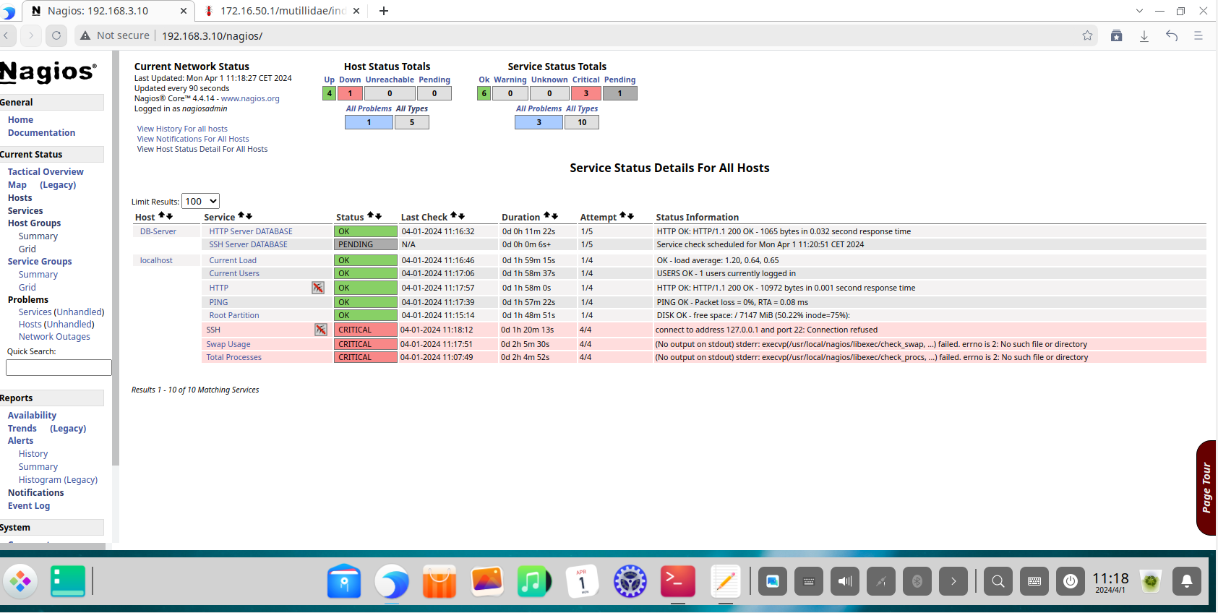Open the browser hamburger menu
The width and height of the screenshot is (1218, 613).
coord(1198,35)
